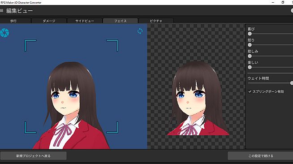Click the ウェイト時間 slider handle
Viewport: 293px width, 164px height.
(x=292, y=83)
